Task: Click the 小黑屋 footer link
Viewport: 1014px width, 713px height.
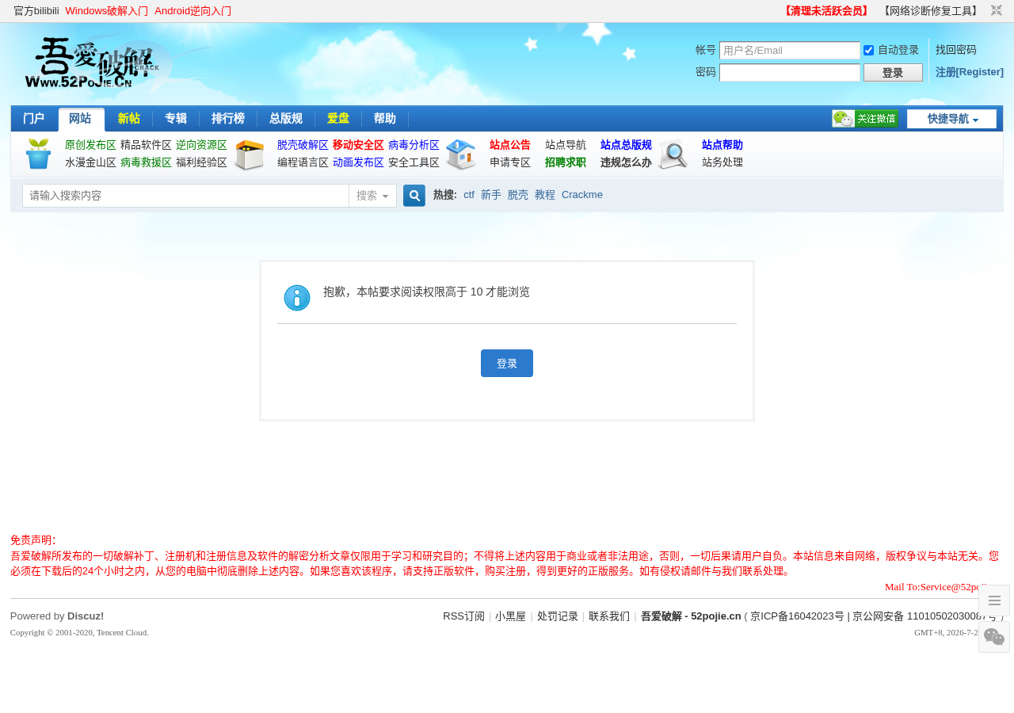Action: pyautogui.click(x=510, y=616)
